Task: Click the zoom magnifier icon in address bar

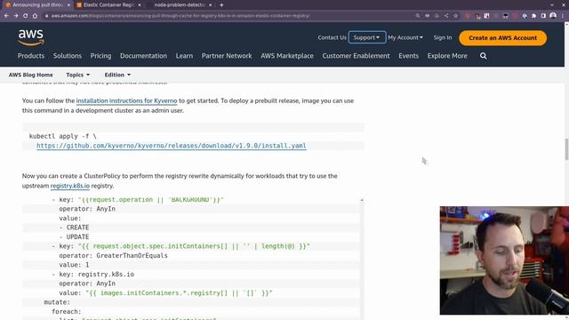Action: (x=418, y=16)
